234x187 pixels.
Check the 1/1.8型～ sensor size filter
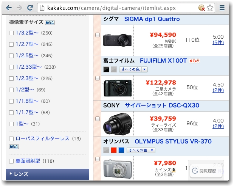pyautogui.click(x=11, y=101)
